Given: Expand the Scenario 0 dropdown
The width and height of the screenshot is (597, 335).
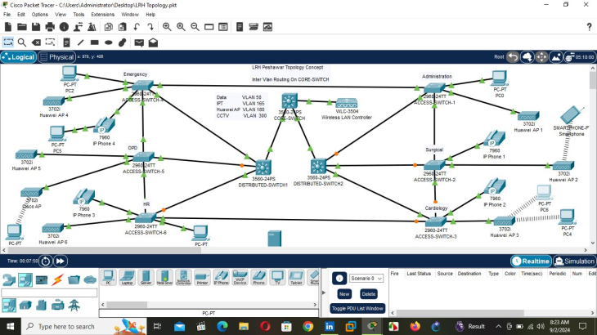Looking at the screenshot, I should click(x=366, y=279).
